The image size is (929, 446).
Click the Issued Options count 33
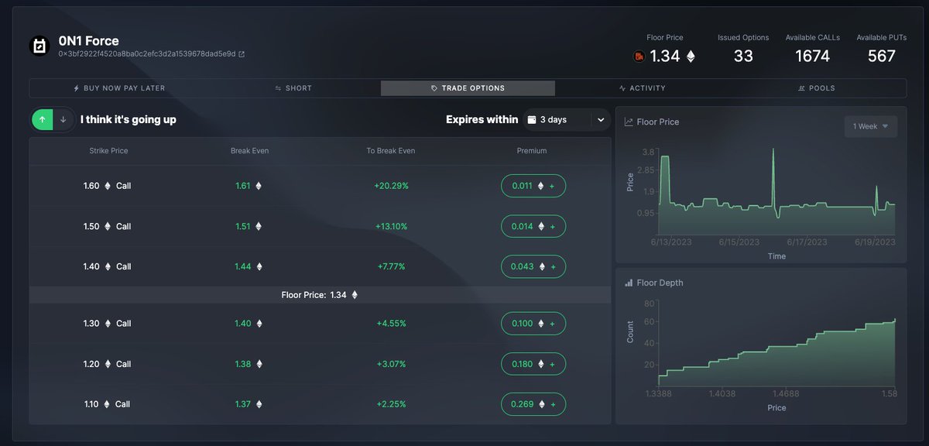pyautogui.click(x=743, y=57)
